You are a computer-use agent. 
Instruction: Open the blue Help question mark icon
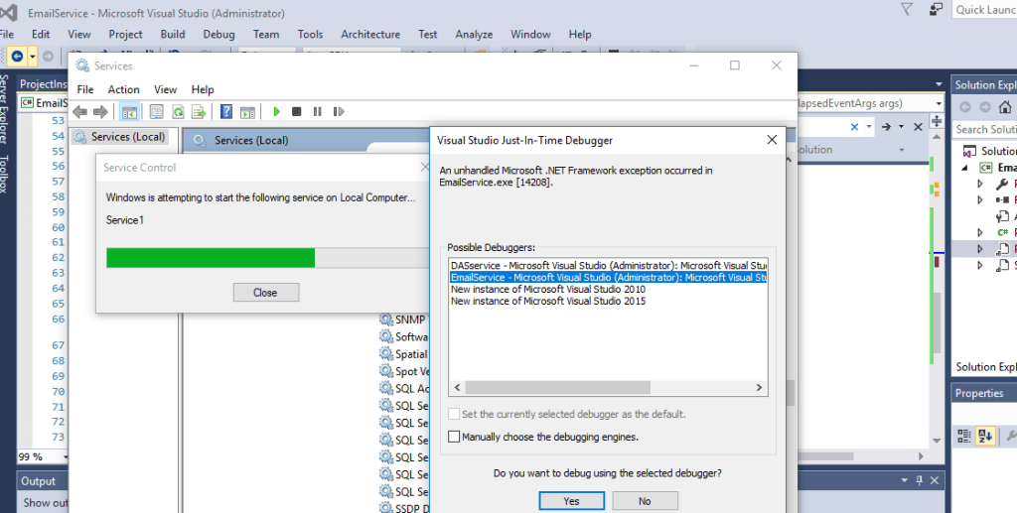tap(226, 112)
